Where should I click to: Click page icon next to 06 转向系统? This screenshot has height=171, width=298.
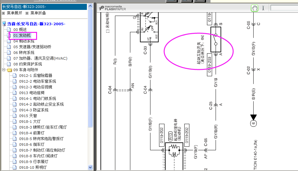(x=9, y=53)
